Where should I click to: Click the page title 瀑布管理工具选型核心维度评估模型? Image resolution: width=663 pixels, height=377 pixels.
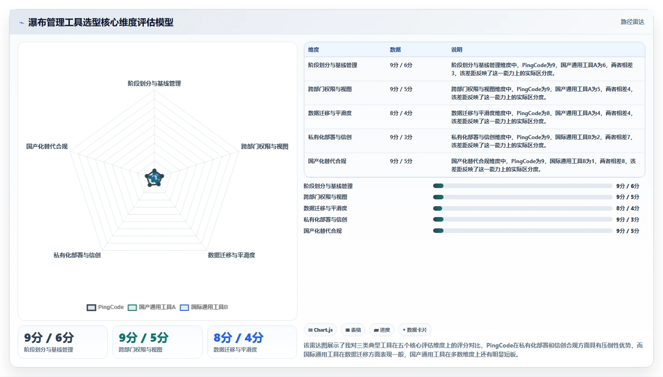[101, 22]
